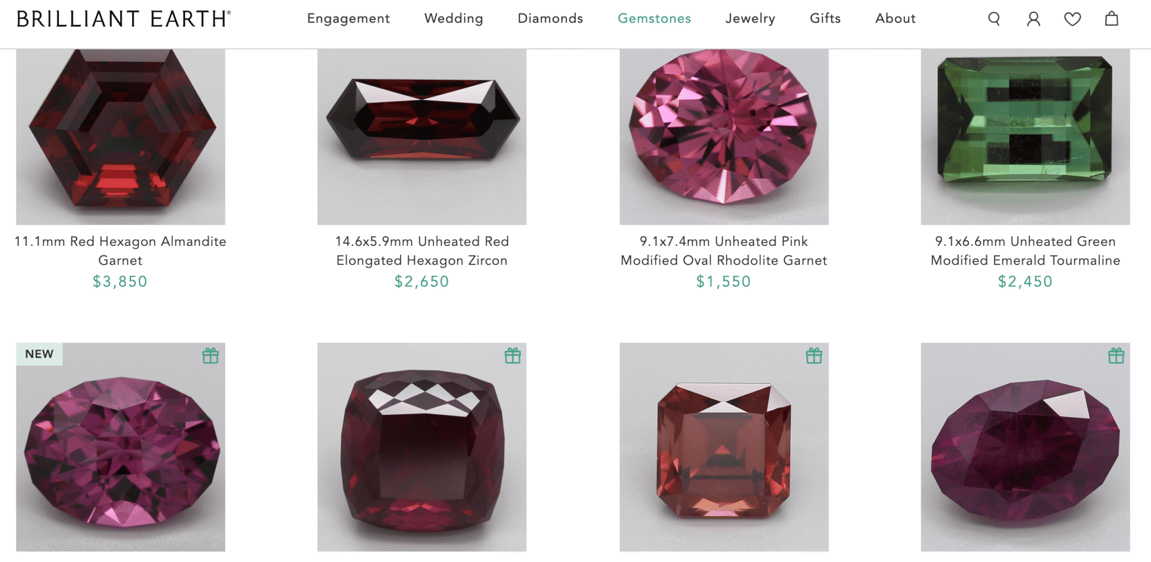Open the shopping bag icon
Image resolution: width=1151 pixels, height=562 pixels.
pyautogui.click(x=1111, y=19)
